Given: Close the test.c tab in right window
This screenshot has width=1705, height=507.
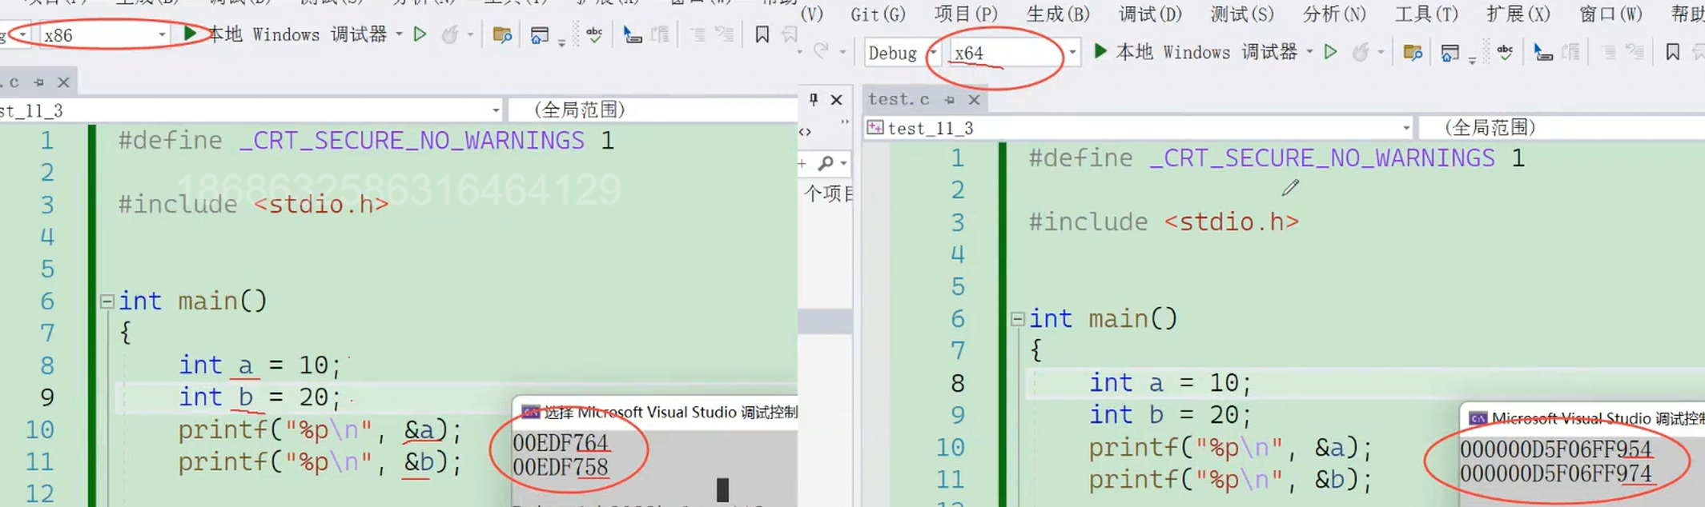Looking at the screenshot, I should (x=974, y=99).
